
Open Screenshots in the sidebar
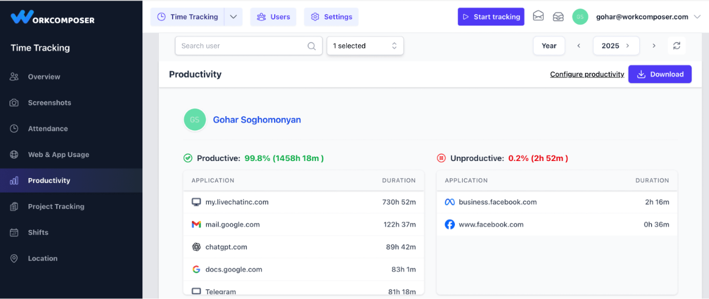point(49,103)
